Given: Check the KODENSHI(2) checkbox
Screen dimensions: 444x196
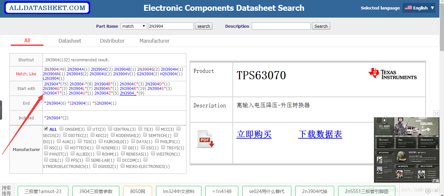Looking at the screenshot, I should 113,135.
